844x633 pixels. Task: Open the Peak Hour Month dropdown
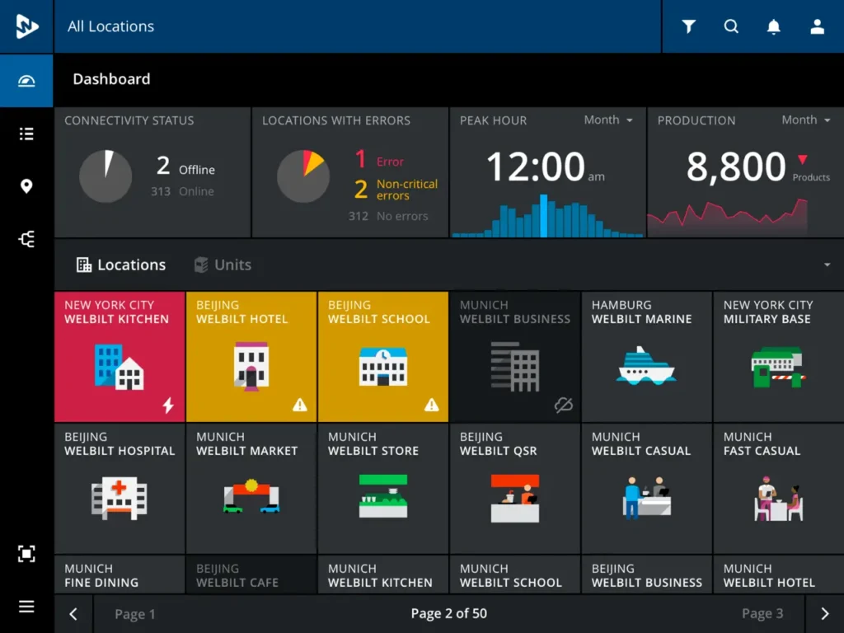(608, 120)
